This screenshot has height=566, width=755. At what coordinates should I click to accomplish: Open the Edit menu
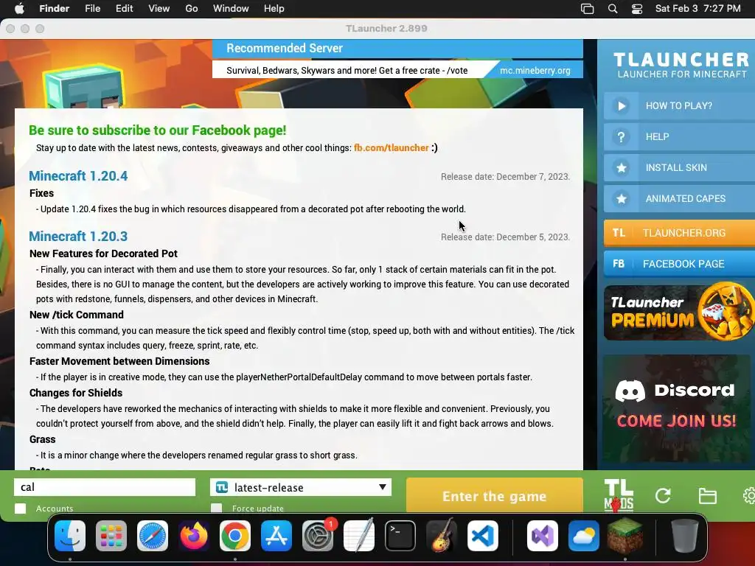coord(124,9)
